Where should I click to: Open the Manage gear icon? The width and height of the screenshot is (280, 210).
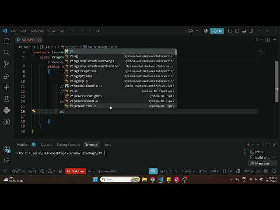7,161
